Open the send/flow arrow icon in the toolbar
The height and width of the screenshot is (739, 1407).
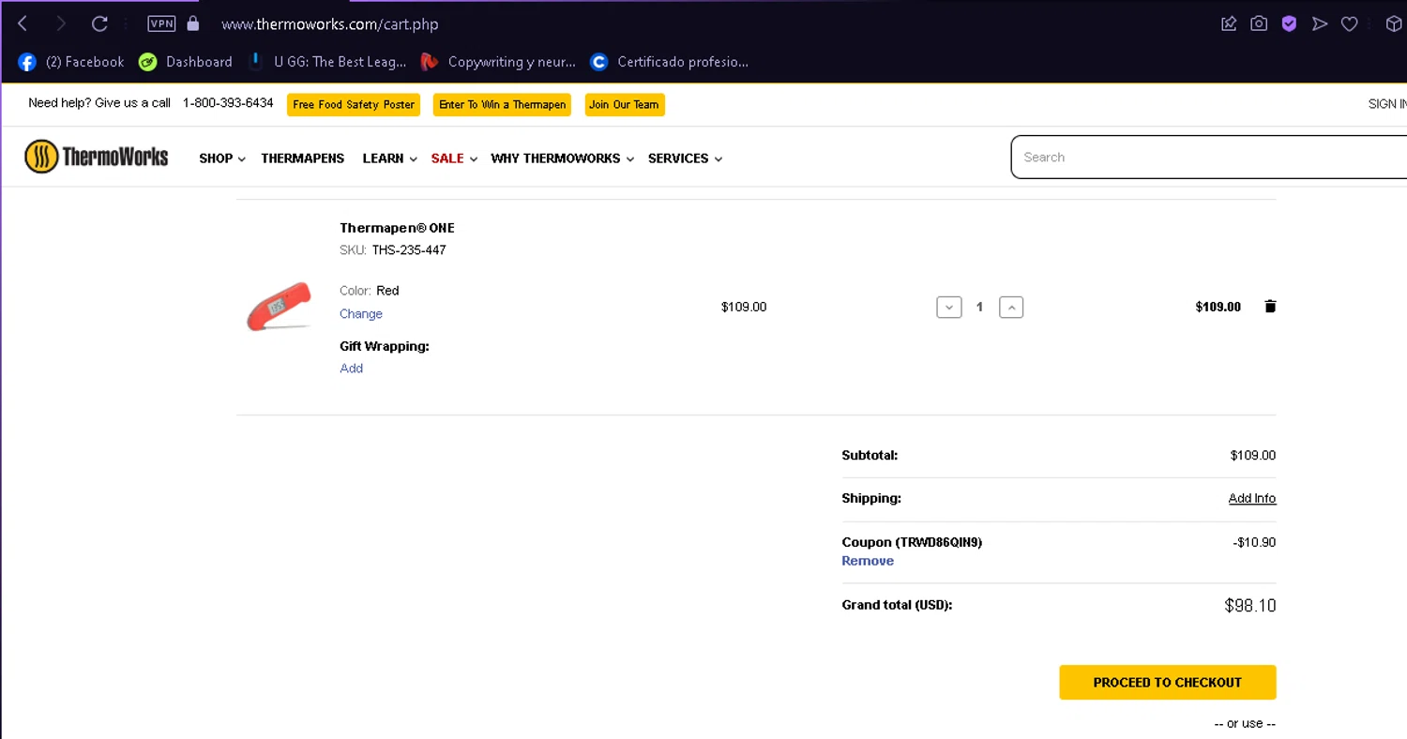[1320, 23]
